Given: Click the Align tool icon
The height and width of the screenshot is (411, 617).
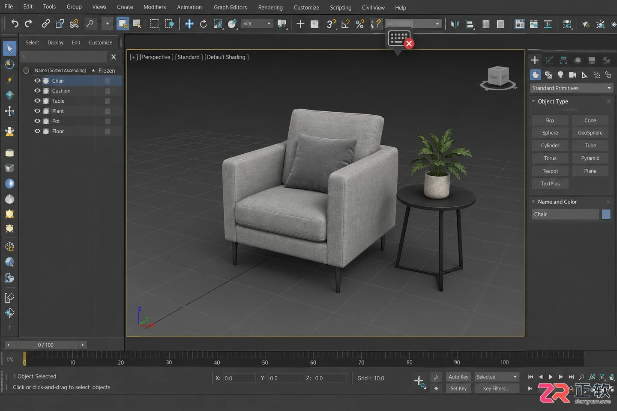Looking at the screenshot, I should (x=470, y=24).
